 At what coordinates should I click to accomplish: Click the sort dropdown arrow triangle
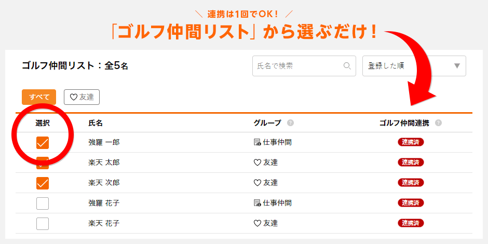pyautogui.click(x=457, y=66)
